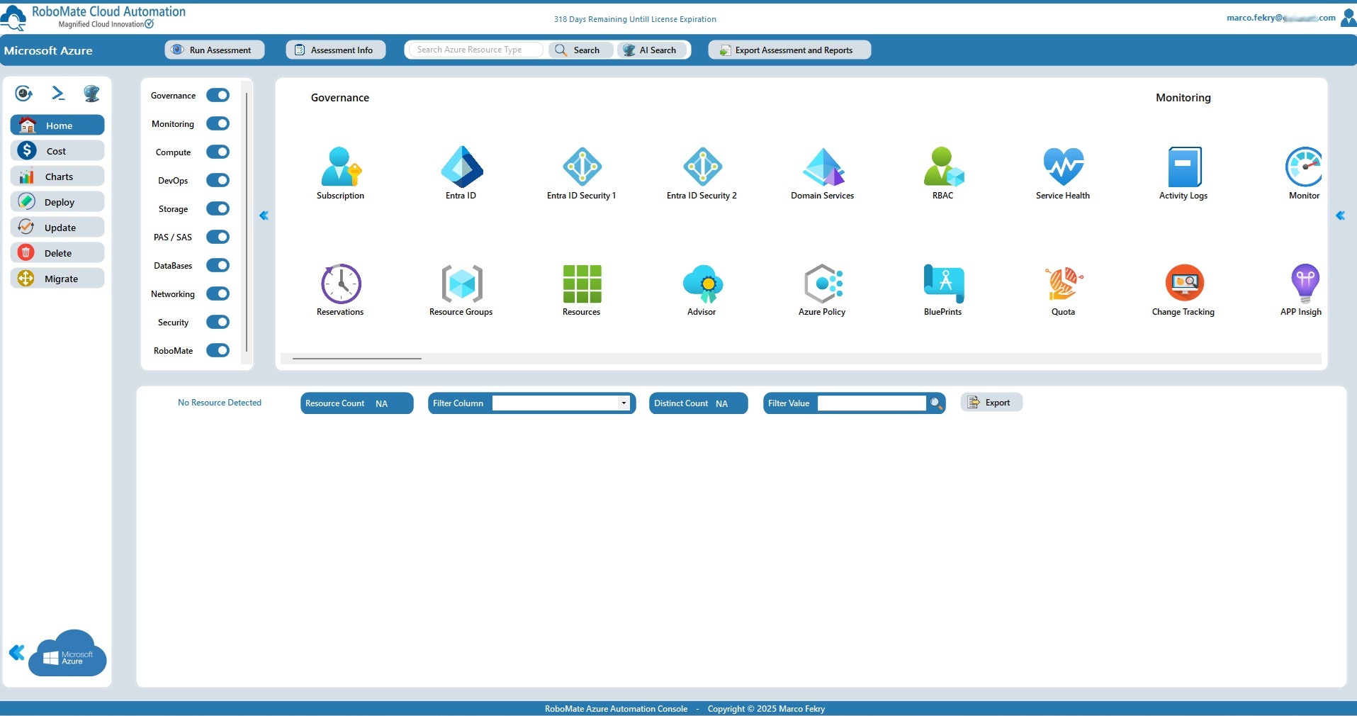This screenshot has width=1357, height=716.
Task: Open the RBAC icon
Action: 943,167
